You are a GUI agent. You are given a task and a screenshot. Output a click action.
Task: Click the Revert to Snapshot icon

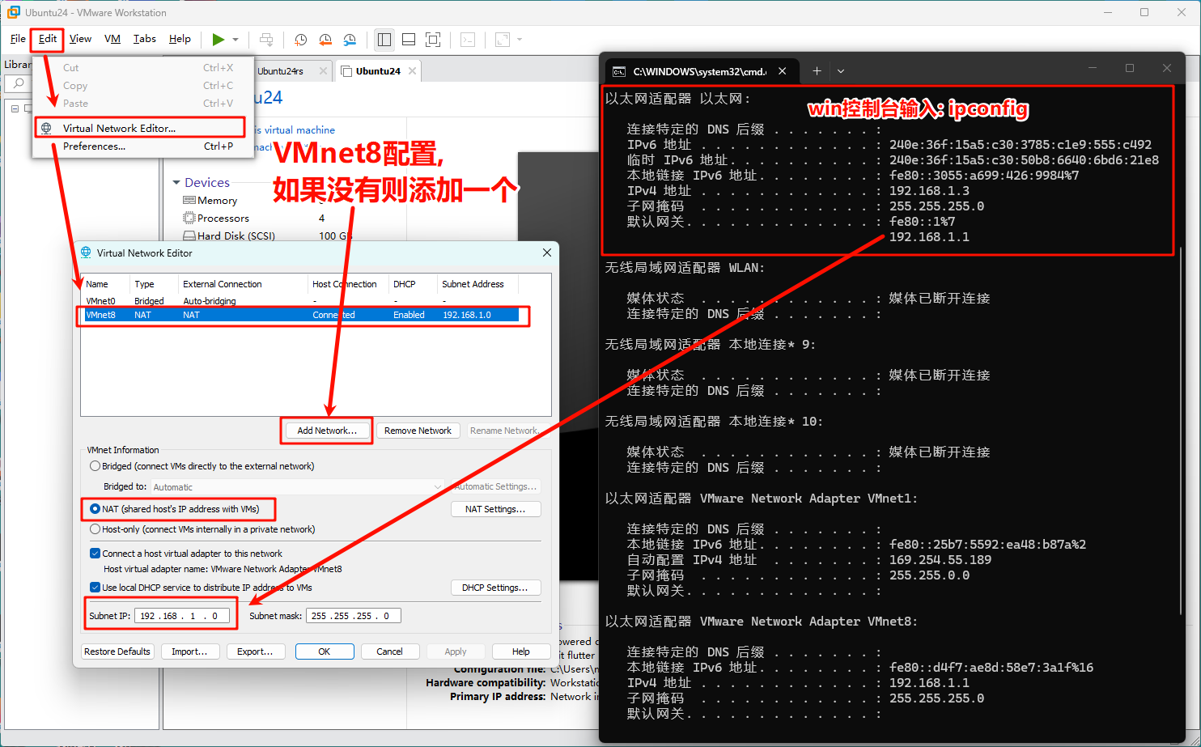click(325, 39)
